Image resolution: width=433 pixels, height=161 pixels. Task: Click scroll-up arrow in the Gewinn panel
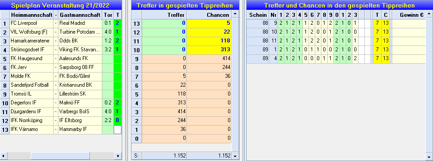click(429, 14)
